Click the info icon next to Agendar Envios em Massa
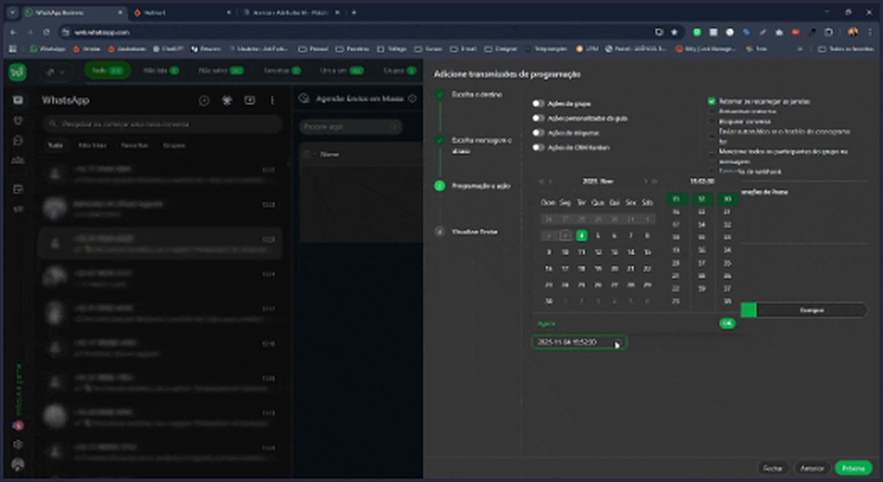 coord(412,99)
